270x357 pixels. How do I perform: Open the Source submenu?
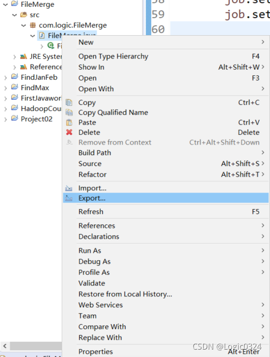[166, 163]
